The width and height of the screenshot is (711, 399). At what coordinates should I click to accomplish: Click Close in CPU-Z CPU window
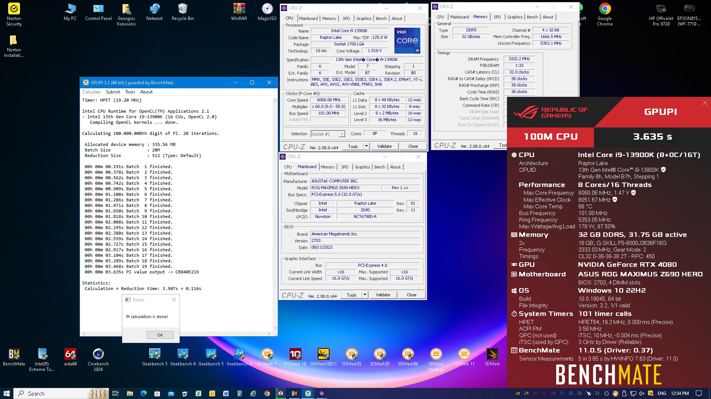coord(413,146)
